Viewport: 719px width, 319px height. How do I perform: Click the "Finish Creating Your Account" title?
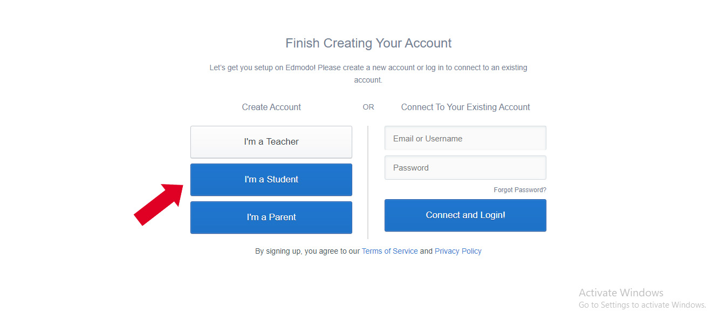(368, 43)
